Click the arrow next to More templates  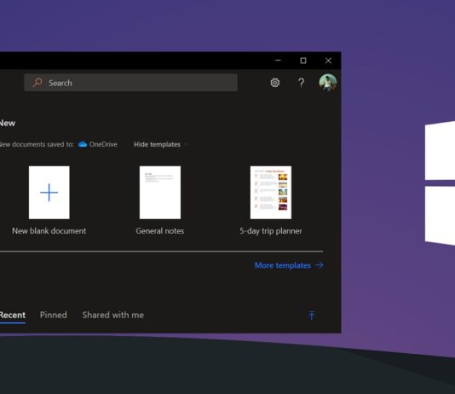[320, 265]
